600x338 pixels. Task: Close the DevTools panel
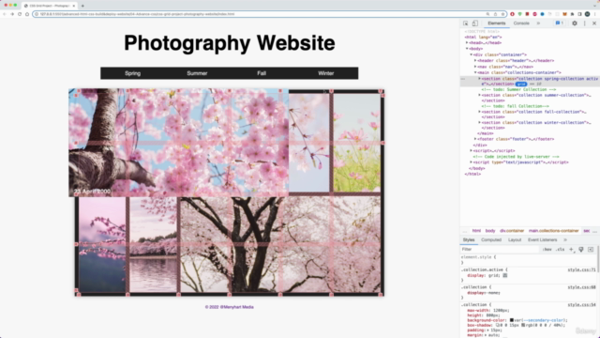tap(594, 23)
